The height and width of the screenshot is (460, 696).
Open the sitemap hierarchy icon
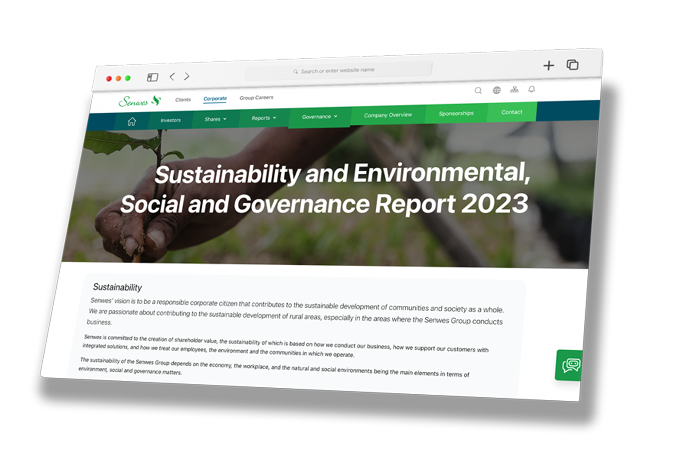click(514, 89)
